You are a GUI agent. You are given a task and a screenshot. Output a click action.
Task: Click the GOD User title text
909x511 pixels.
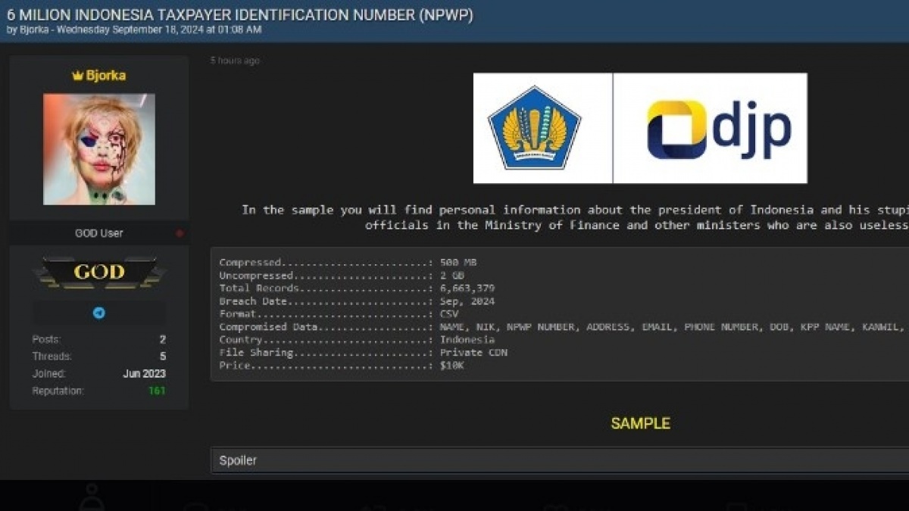(98, 233)
